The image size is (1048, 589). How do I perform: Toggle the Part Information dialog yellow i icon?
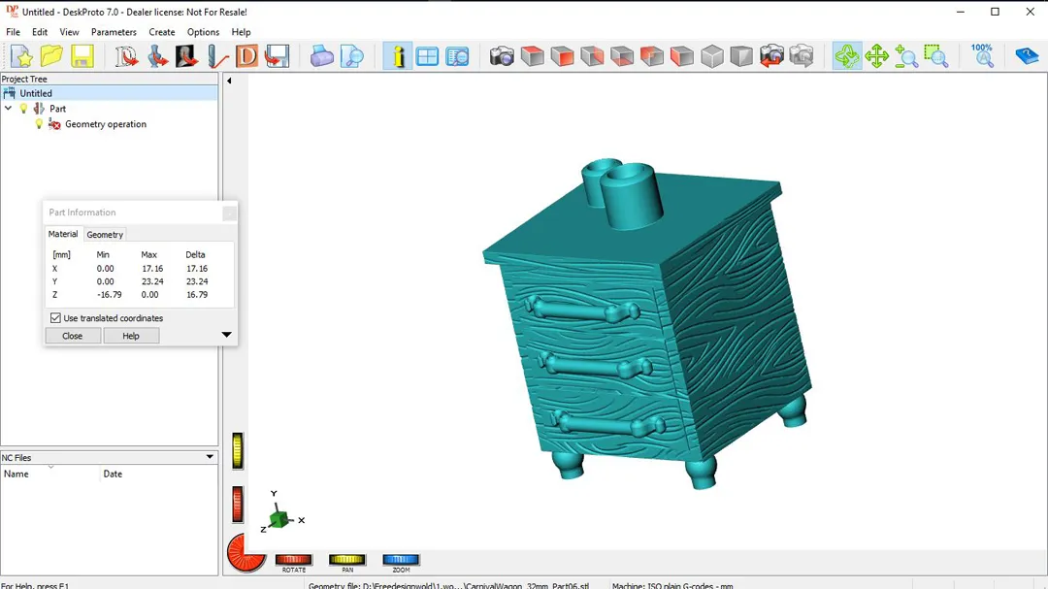click(x=398, y=56)
